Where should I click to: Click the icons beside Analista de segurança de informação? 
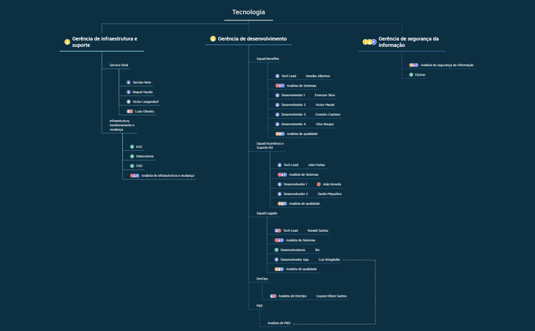[x=414, y=65]
